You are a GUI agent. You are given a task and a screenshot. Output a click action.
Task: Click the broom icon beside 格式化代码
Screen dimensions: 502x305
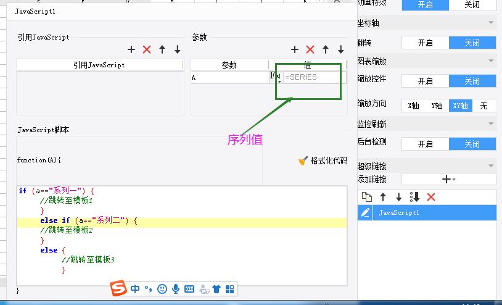[303, 161]
